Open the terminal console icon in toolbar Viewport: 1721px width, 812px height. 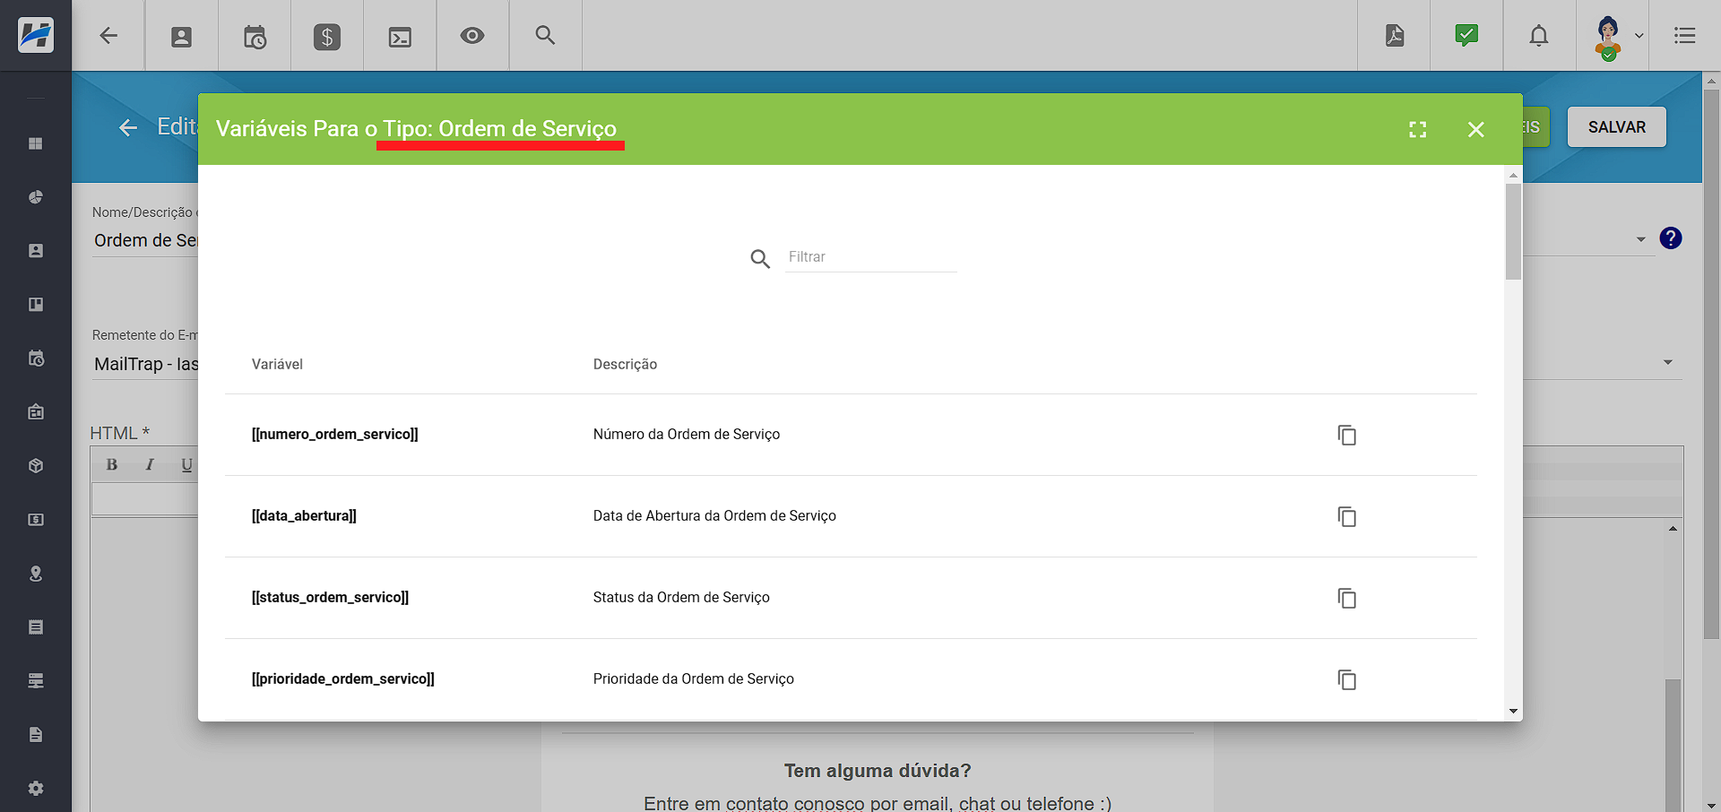(x=400, y=37)
